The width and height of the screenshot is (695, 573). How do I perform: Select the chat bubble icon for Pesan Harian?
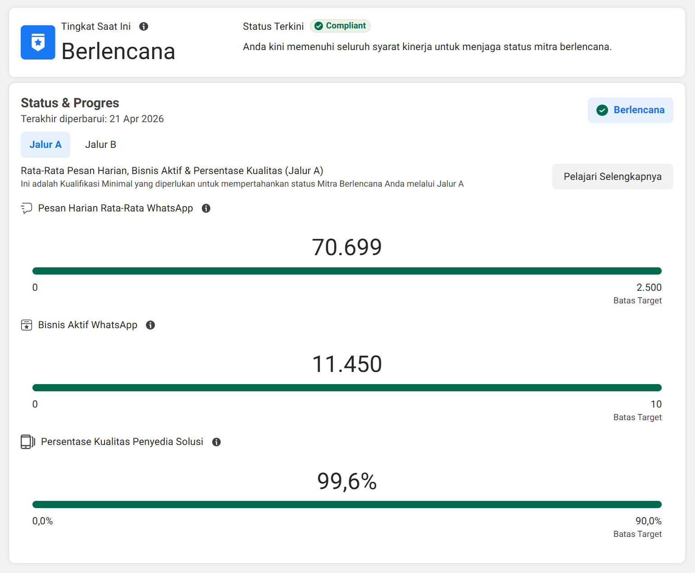point(26,208)
